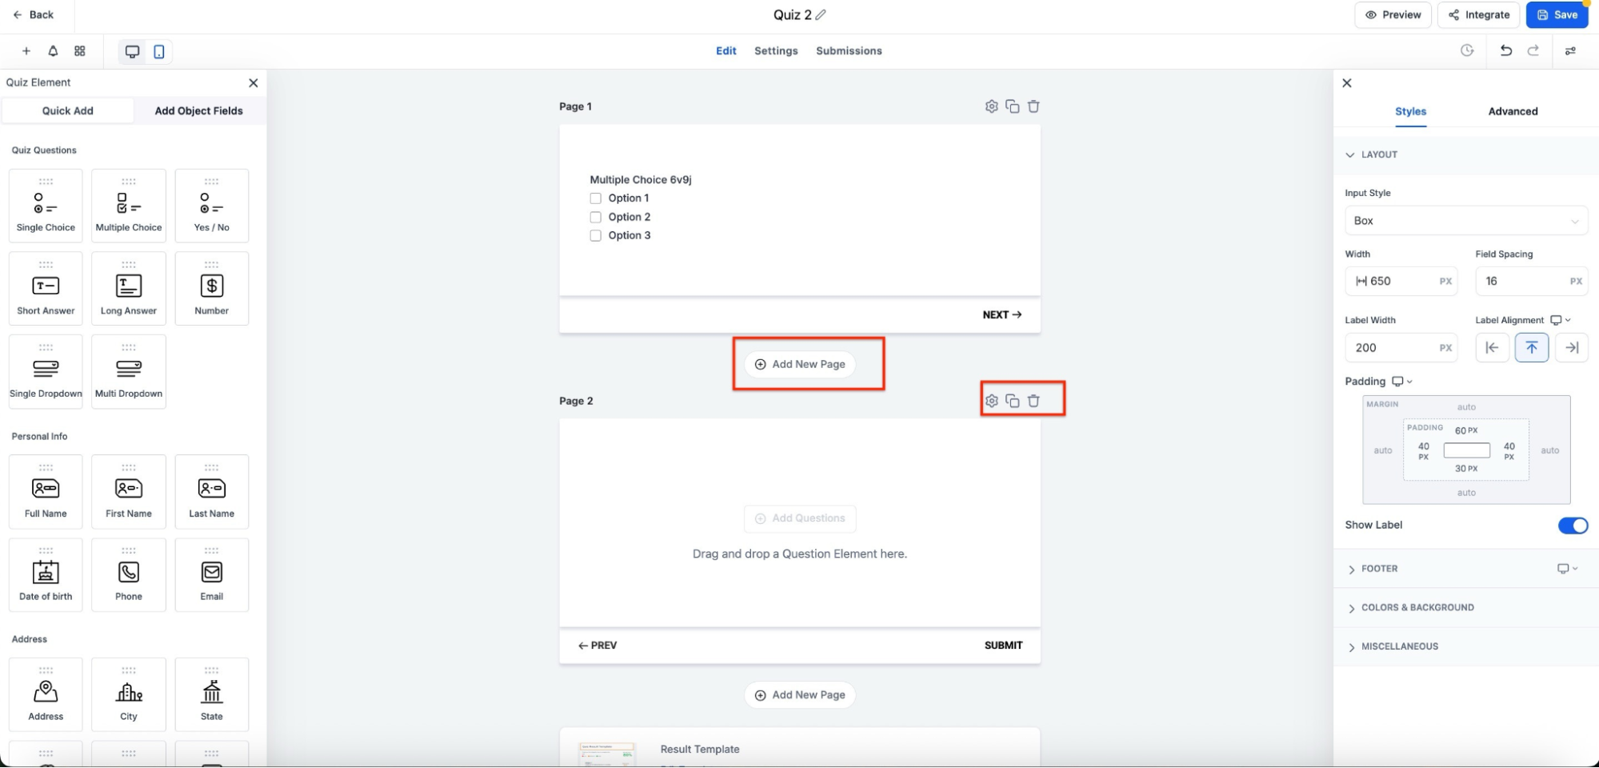Screen dimensions: 1599x768
Task: Switch to the Advanced tab
Action: (1512, 111)
